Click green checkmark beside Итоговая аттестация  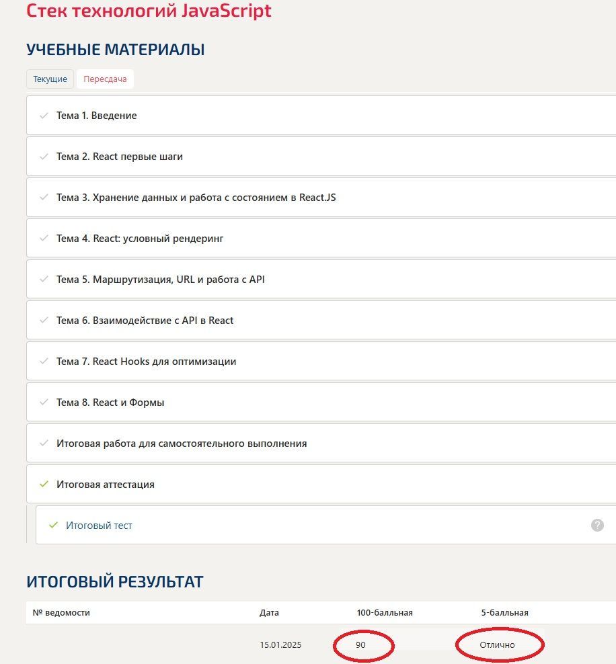pos(44,484)
